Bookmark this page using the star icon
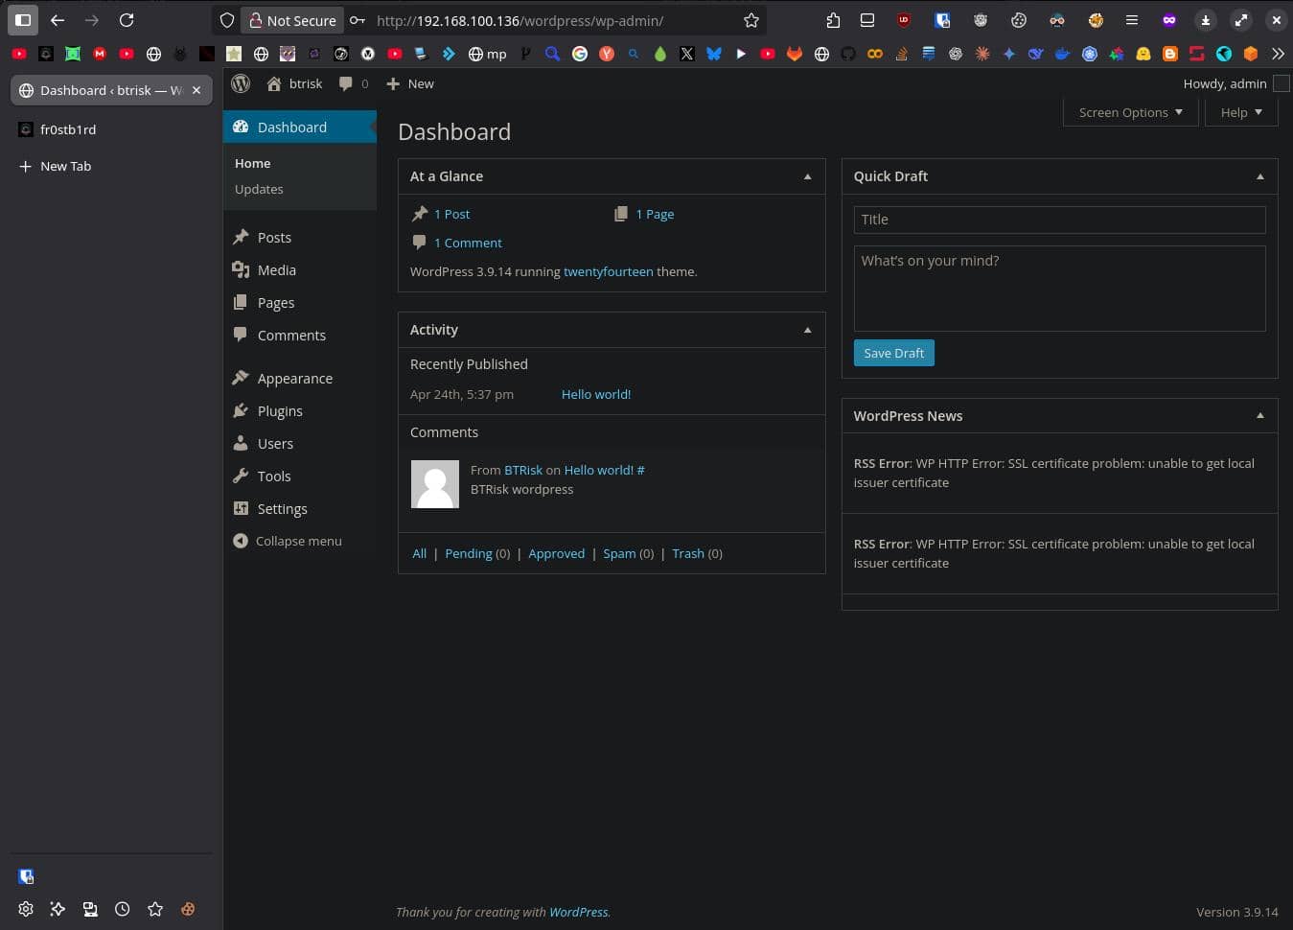The height and width of the screenshot is (930, 1293). pyautogui.click(x=751, y=20)
